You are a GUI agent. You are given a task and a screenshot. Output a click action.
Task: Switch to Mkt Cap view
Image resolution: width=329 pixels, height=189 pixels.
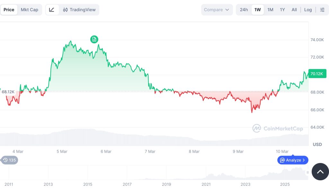30,10
